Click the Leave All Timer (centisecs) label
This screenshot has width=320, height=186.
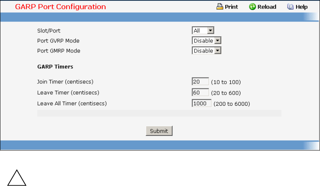tap(72, 103)
